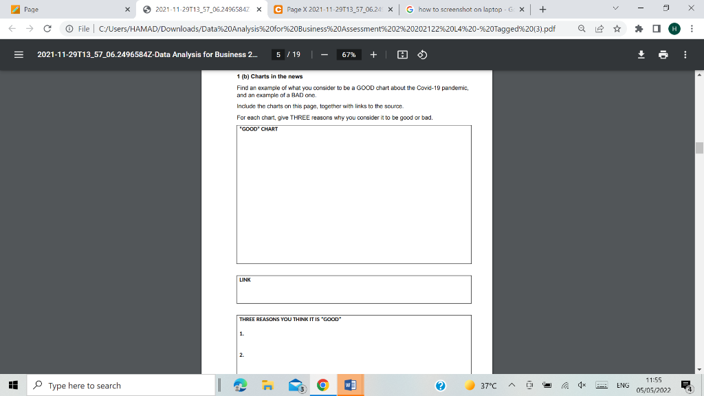Screen dimensions: 704x396
Task: Print the PDF document
Action: [662, 54]
